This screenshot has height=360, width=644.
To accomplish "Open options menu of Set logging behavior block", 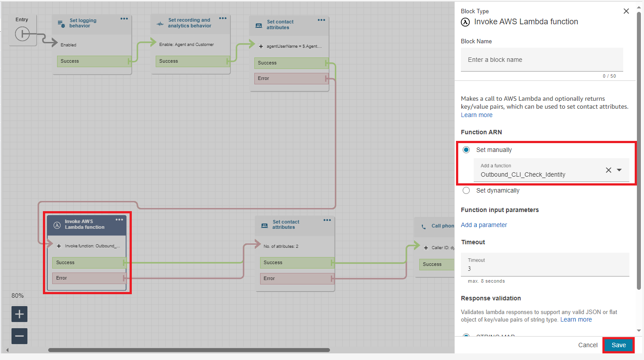I will click(124, 19).
